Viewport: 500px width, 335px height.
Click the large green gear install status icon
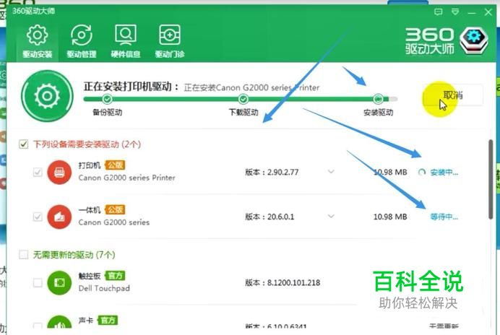pos(47,96)
